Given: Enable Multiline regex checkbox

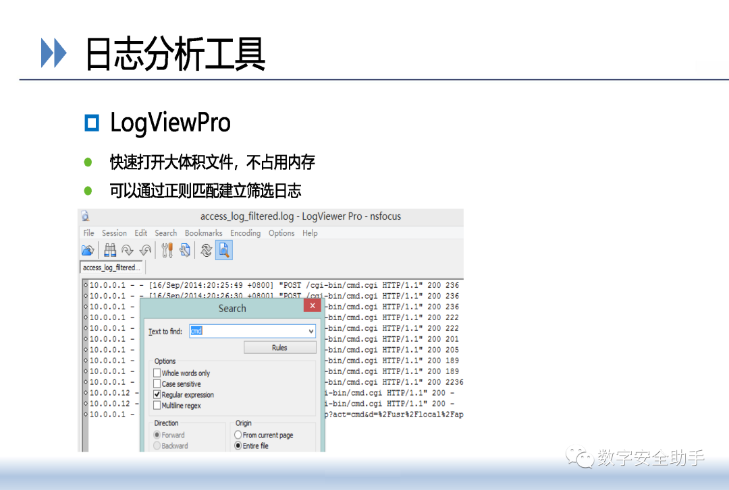Looking at the screenshot, I should pyautogui.click(x=157, y=406).
